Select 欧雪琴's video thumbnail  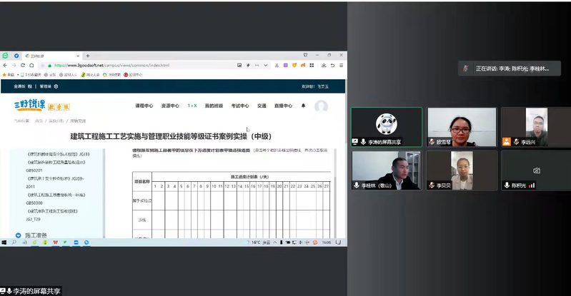pos(461,127)
